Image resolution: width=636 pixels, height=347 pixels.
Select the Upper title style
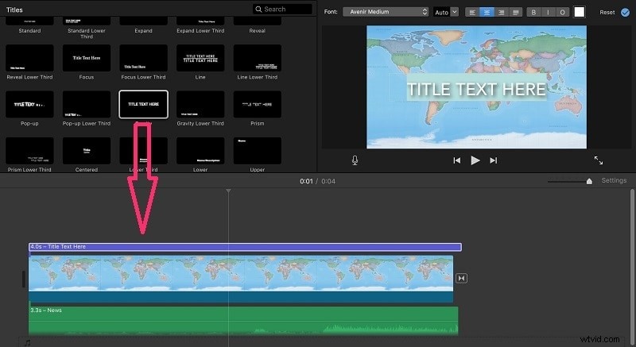coord(257,151)
